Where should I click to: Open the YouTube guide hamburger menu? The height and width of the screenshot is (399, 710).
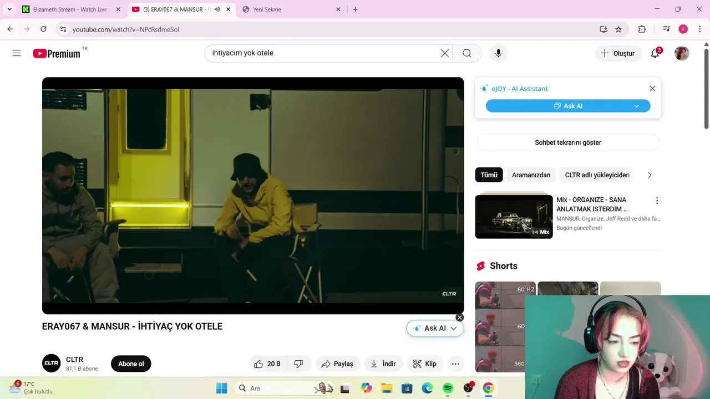[17, 53]
